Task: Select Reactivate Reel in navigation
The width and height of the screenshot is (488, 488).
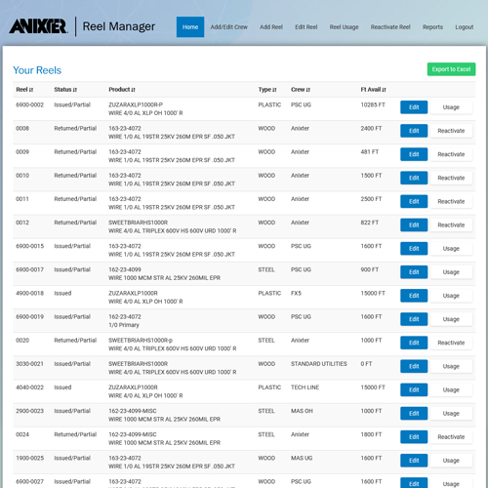Action: point(390,27)
